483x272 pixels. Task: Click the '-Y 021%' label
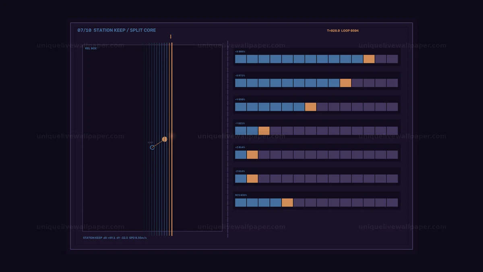240,123
